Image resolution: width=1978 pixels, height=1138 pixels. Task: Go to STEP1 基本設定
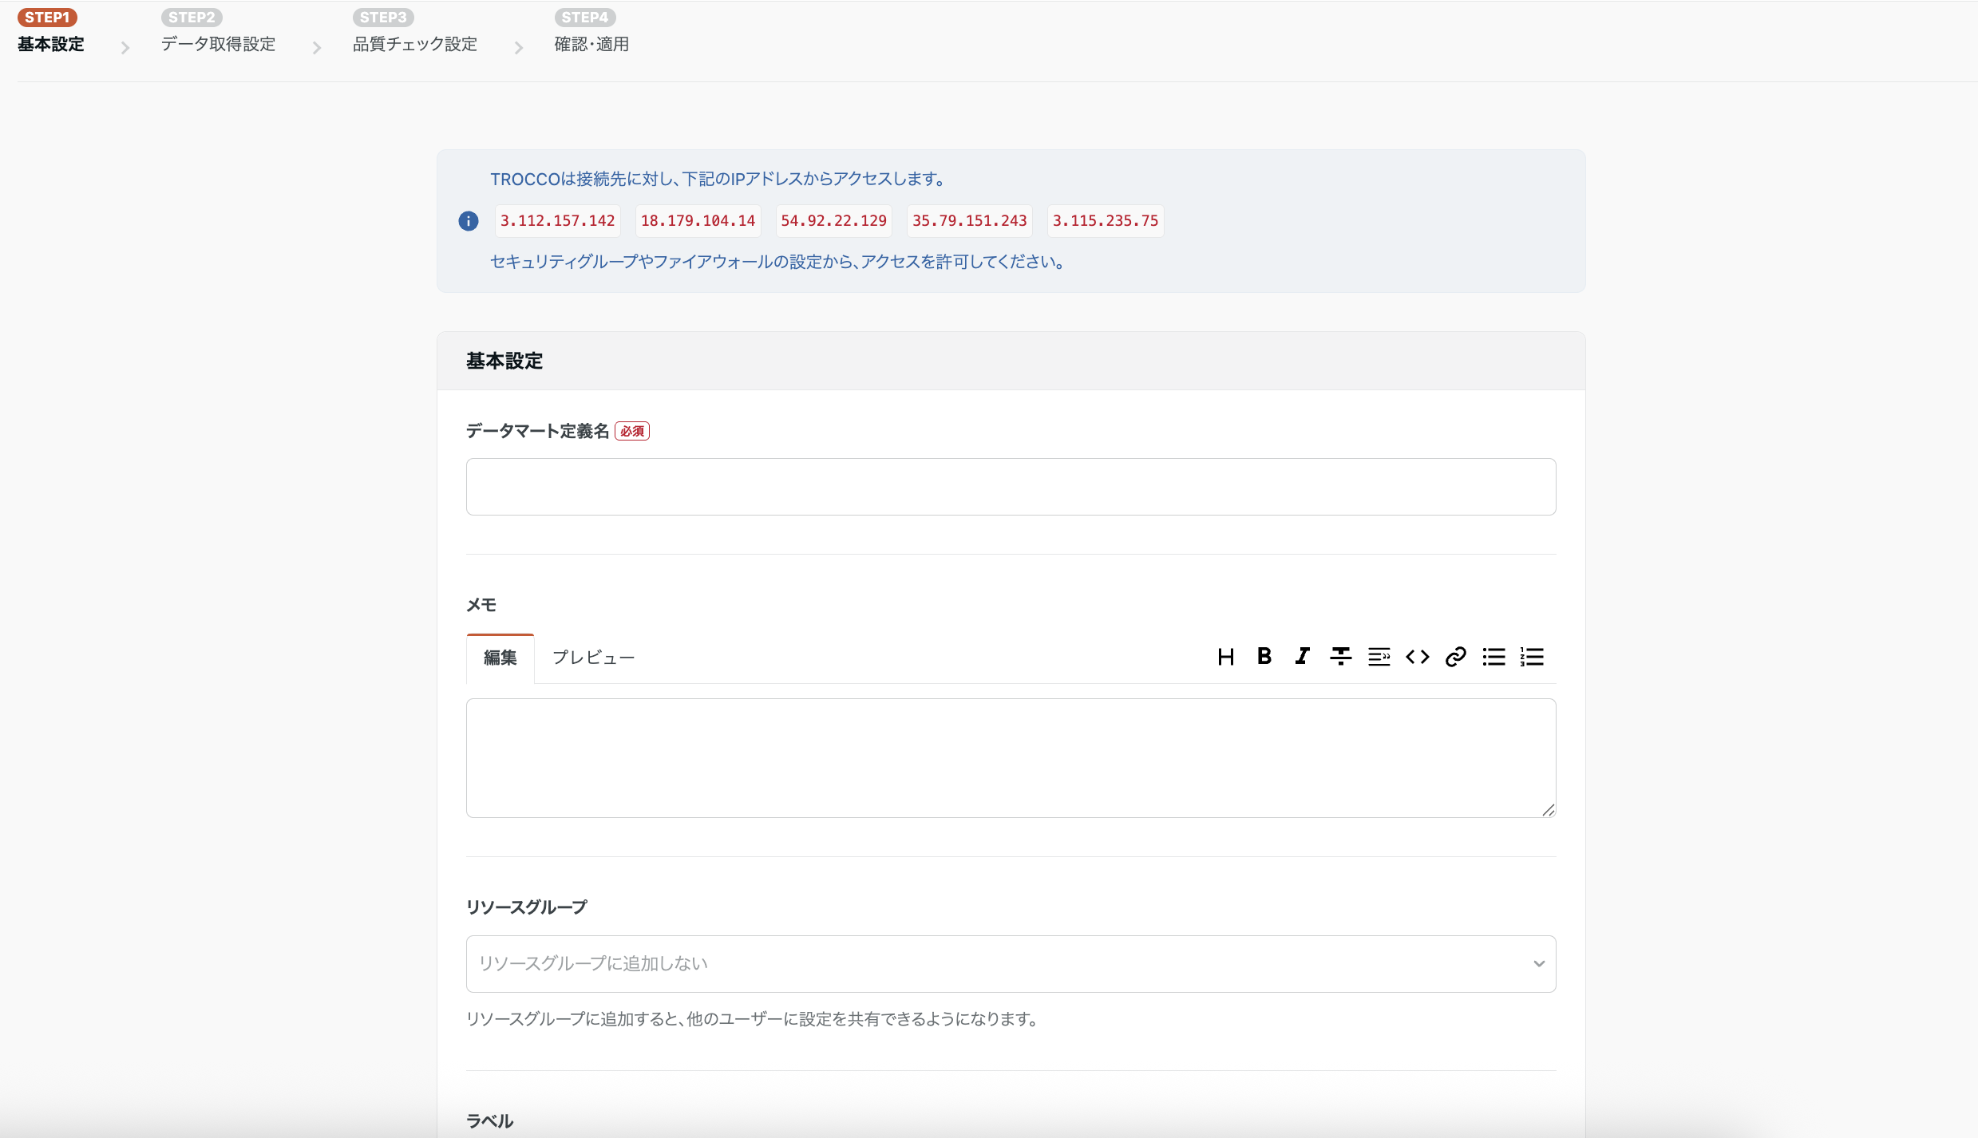51,32
